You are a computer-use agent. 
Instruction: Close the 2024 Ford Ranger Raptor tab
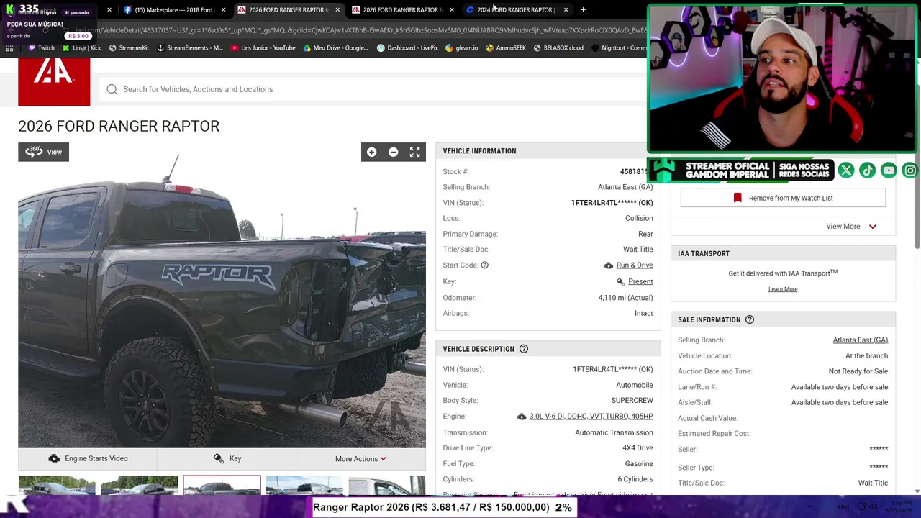[x=566, y=10]
